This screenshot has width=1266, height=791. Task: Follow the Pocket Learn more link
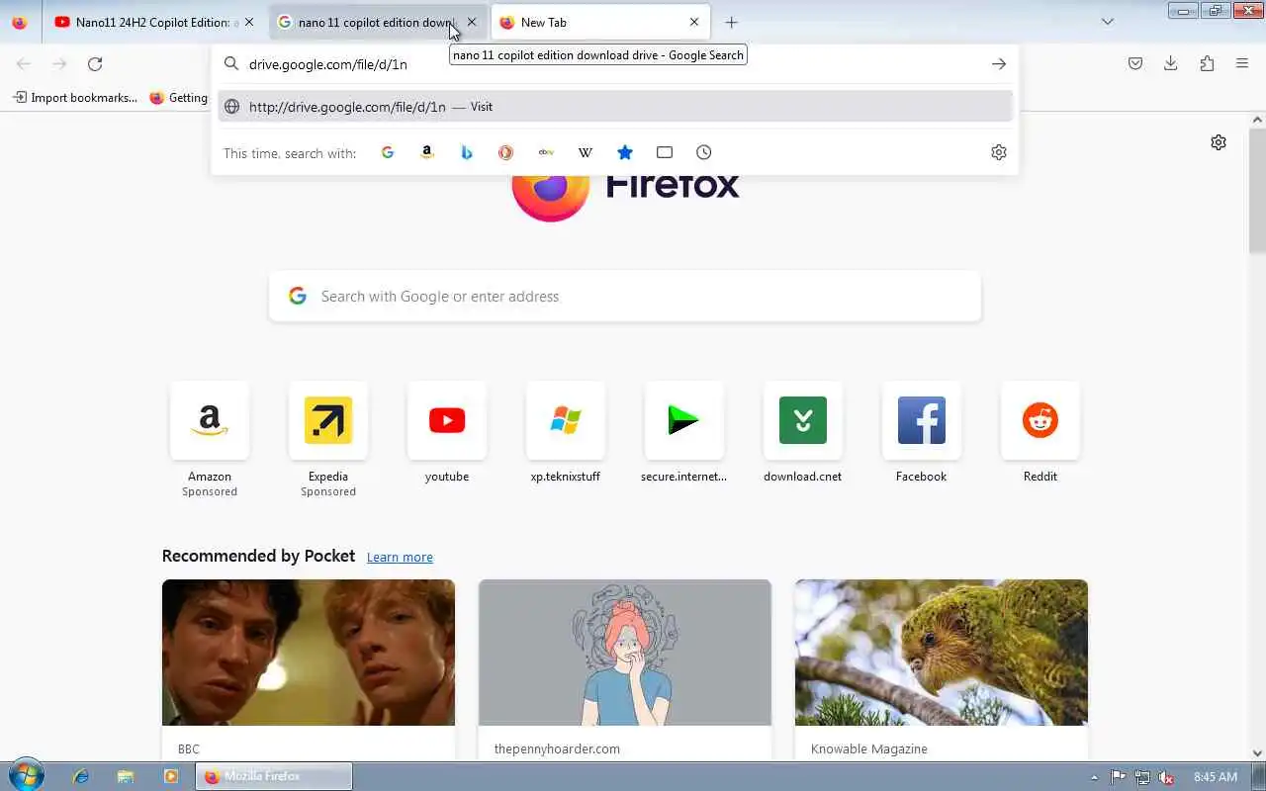click(400, 558)
